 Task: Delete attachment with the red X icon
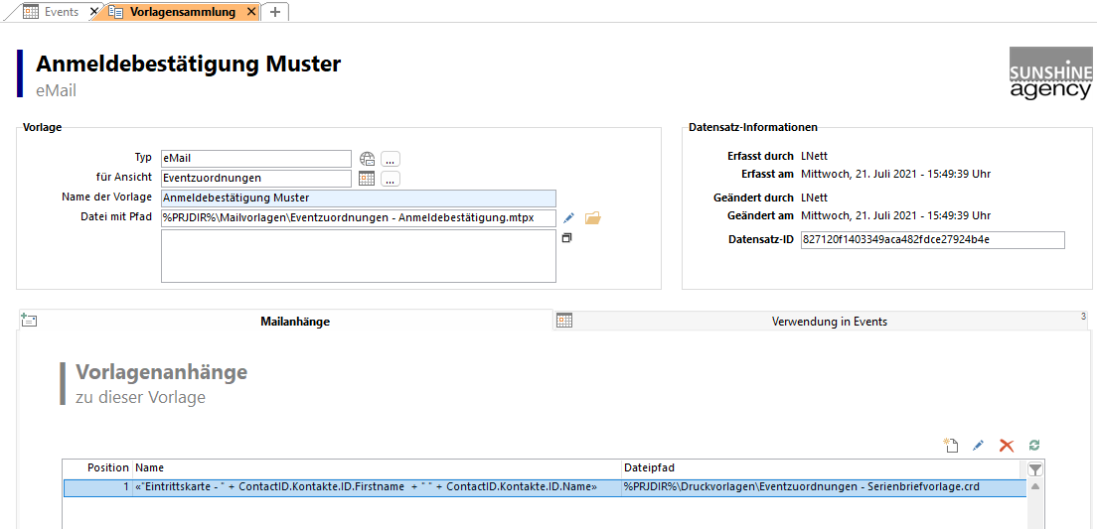click(x=1007, y=446)
